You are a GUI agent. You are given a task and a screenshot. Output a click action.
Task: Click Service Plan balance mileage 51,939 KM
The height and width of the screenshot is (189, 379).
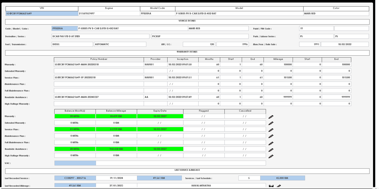tap(116, 129)
